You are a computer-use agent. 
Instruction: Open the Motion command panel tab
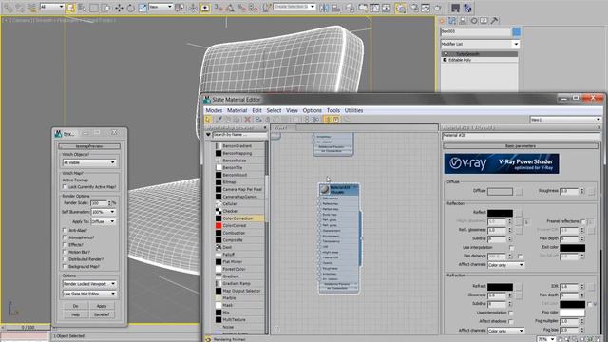(x=473, y=21)
